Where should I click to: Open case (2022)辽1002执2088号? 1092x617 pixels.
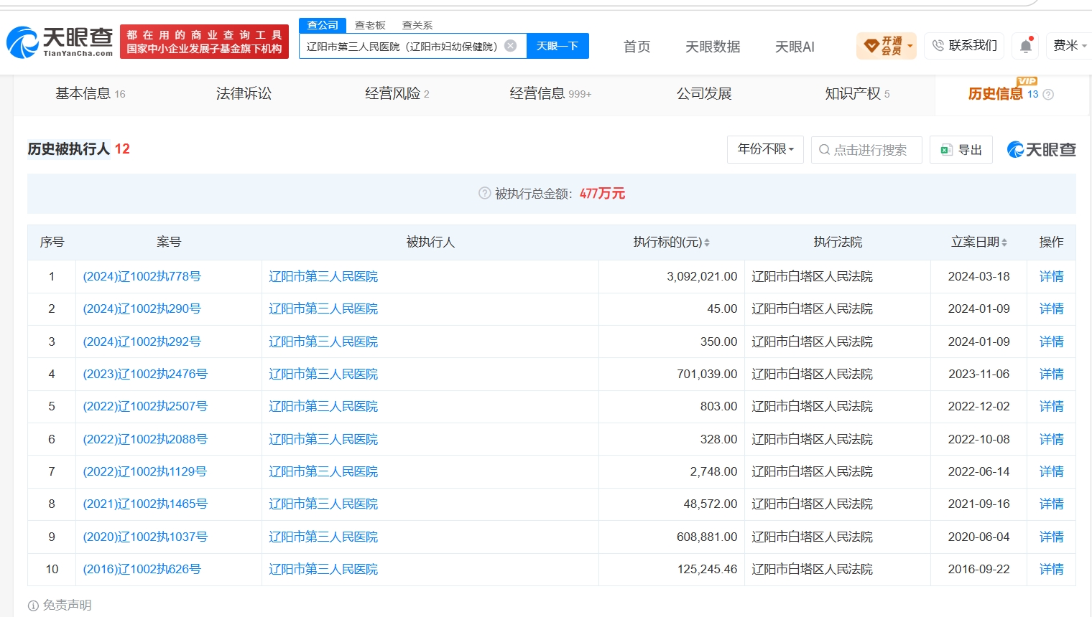pos(145,439)
